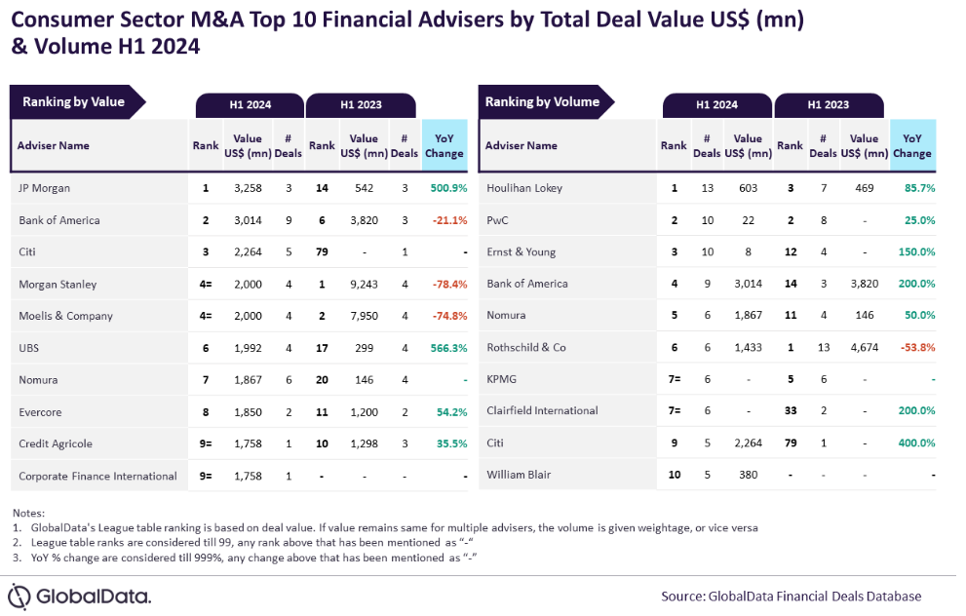The height and width of the screenshot is (616, 966).
Task: Select the Ranking by Value tab
Action: (74, 101)
